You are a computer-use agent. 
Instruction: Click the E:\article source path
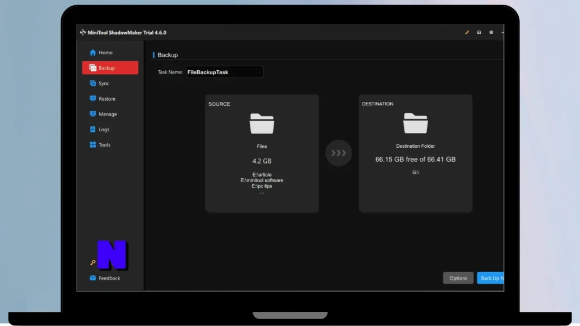(x=262, y=174)
